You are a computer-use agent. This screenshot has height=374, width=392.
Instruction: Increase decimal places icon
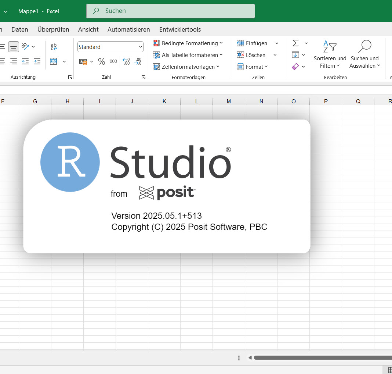pyautogui.click(x=126, y=61)
